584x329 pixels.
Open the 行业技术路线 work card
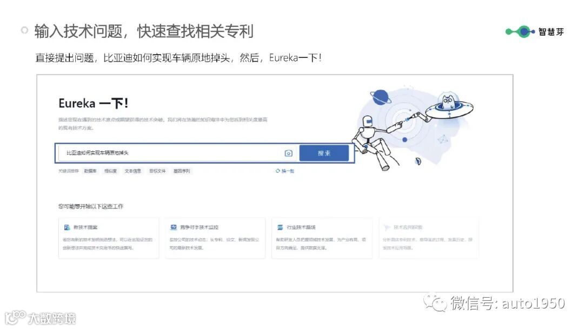322,238
